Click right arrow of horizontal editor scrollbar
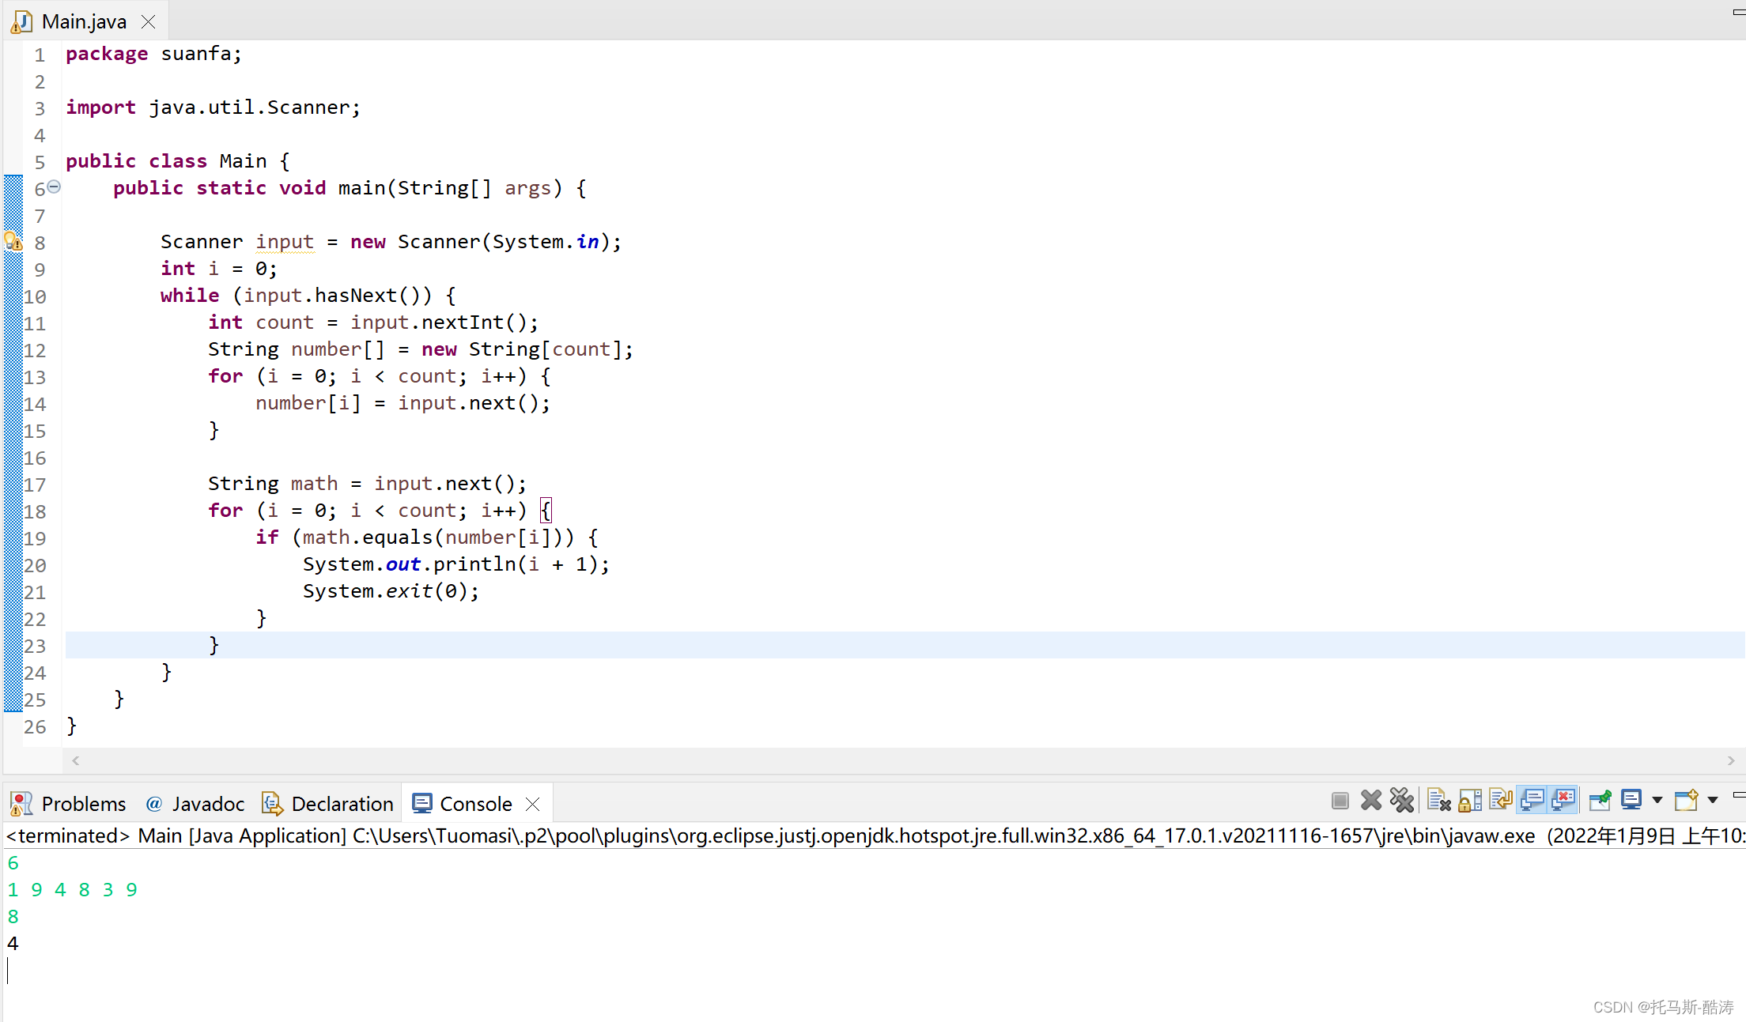 pyautogui.click(x=1731, y=761)
